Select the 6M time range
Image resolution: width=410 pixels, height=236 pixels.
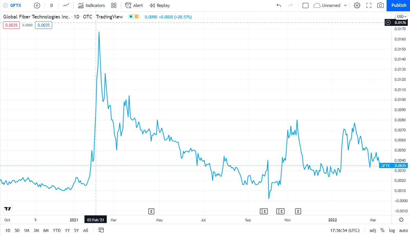(46, 230)
